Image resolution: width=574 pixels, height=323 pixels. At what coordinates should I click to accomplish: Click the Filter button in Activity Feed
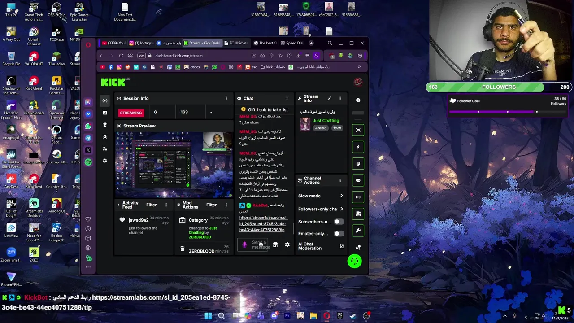[152, 205]
